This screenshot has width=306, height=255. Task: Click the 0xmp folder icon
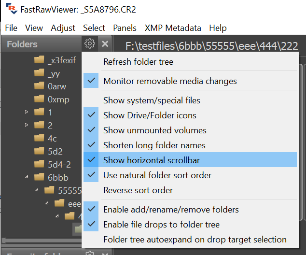point(40,99)
